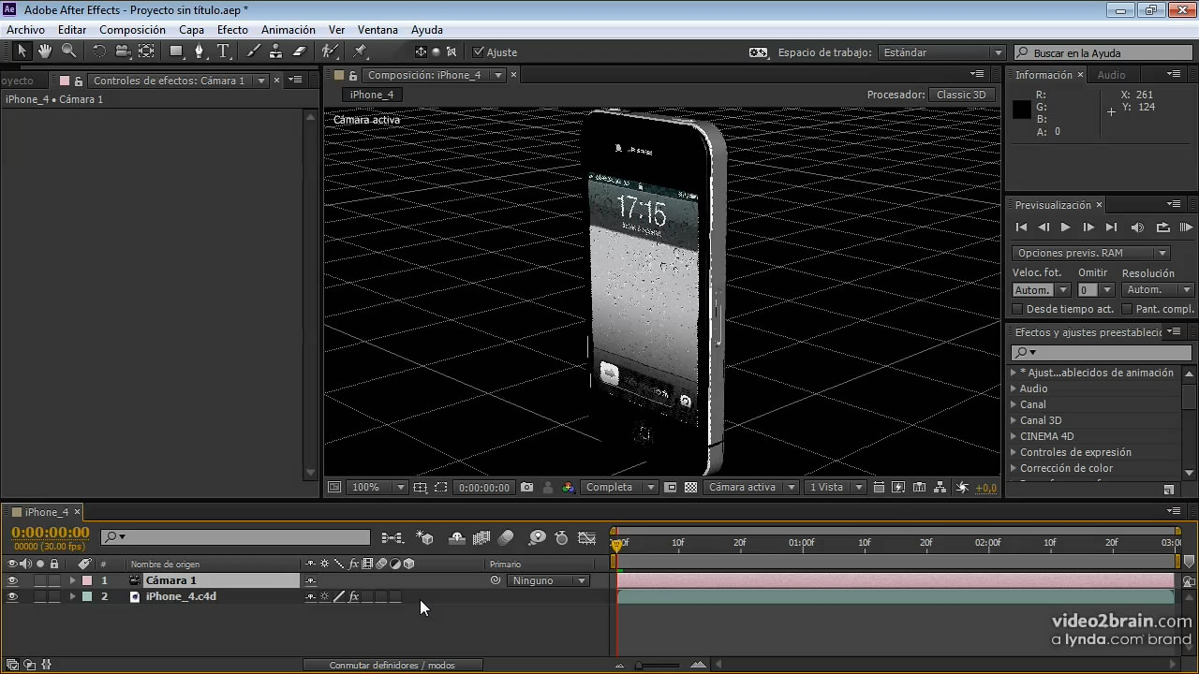Screen dimensions: 1199x674
Task: Enable the Desde tiempo act. checkbox
Action: [x=1017, y=309]
